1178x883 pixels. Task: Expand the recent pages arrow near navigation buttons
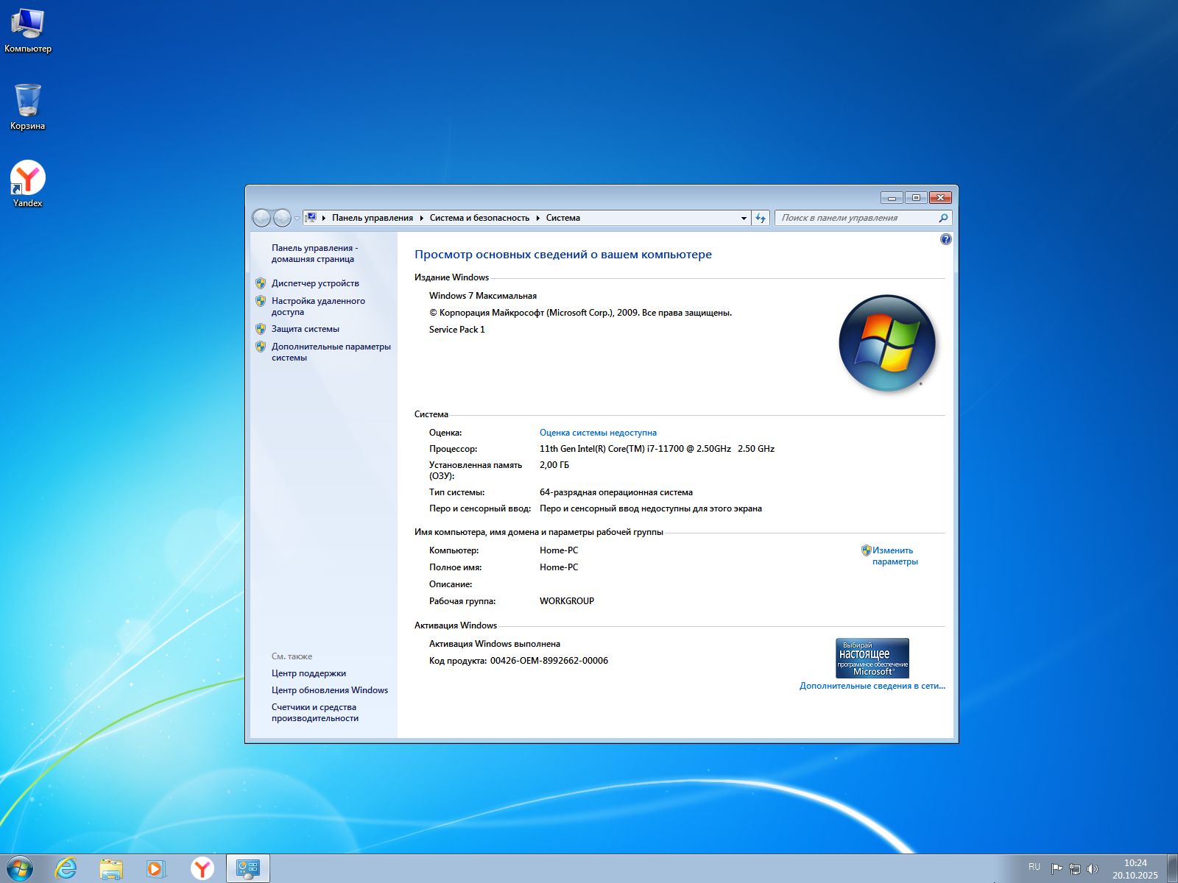point(297,219)
